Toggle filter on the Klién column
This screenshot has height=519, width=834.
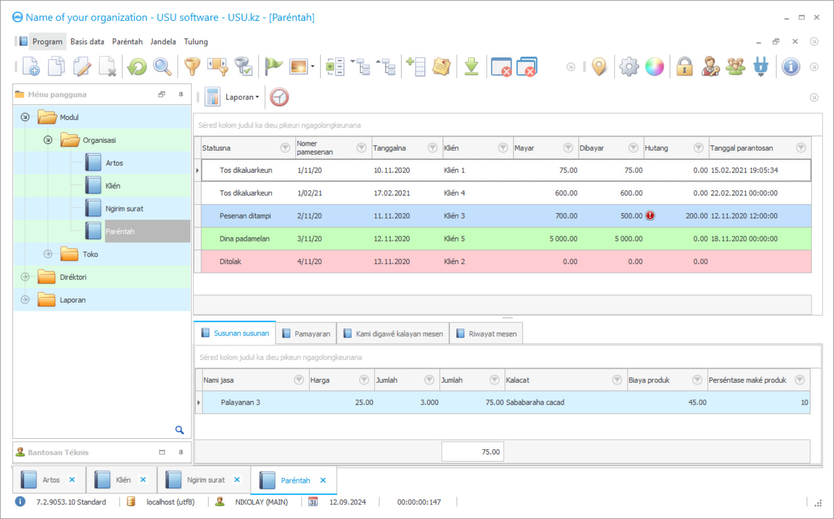pos(503,148)
